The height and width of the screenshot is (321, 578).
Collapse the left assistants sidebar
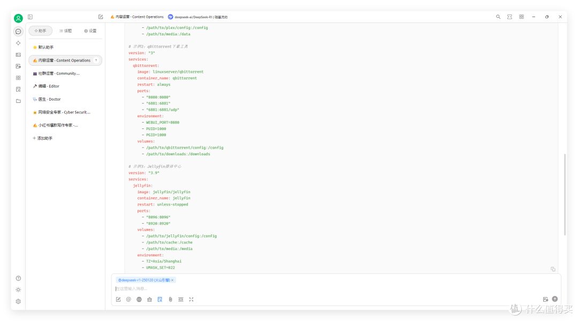pyautogui.click(x=30, y=17)
